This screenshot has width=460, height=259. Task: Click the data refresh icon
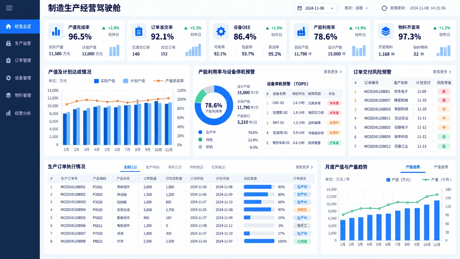384,8
